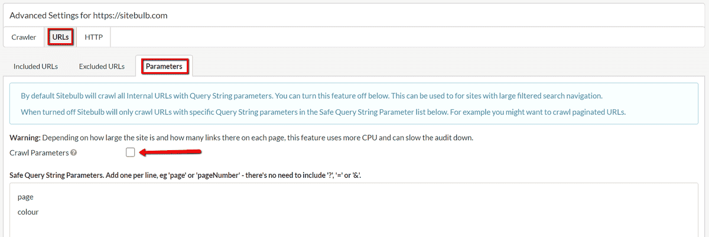This screenshot has height=237, width=709.
Task: Focus the Safe Query String Parameters text area
Action: [354, 210]
